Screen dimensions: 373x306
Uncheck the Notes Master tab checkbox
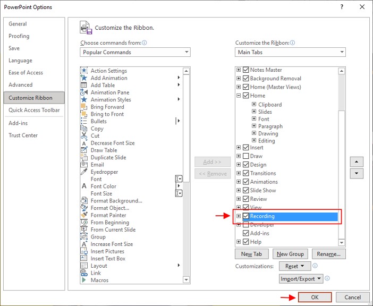click(x=245, y=70)
